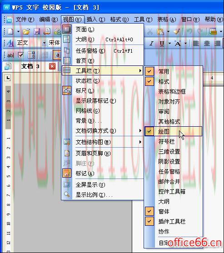This screenshot has height=253, width=224.
Task: Click the Format painter brush icon
Action: [177, 31]
